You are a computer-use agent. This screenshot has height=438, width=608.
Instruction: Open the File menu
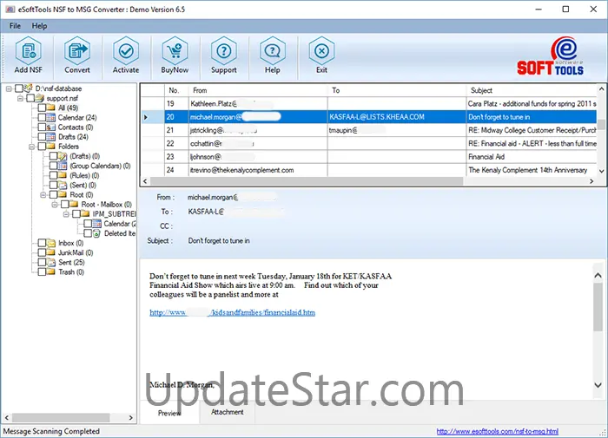tap(15, 26)
